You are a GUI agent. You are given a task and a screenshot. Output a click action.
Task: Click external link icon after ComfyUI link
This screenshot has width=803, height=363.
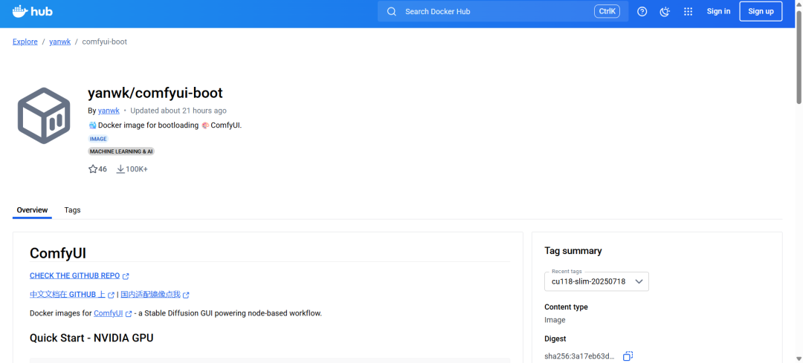(x=129, y=313)
